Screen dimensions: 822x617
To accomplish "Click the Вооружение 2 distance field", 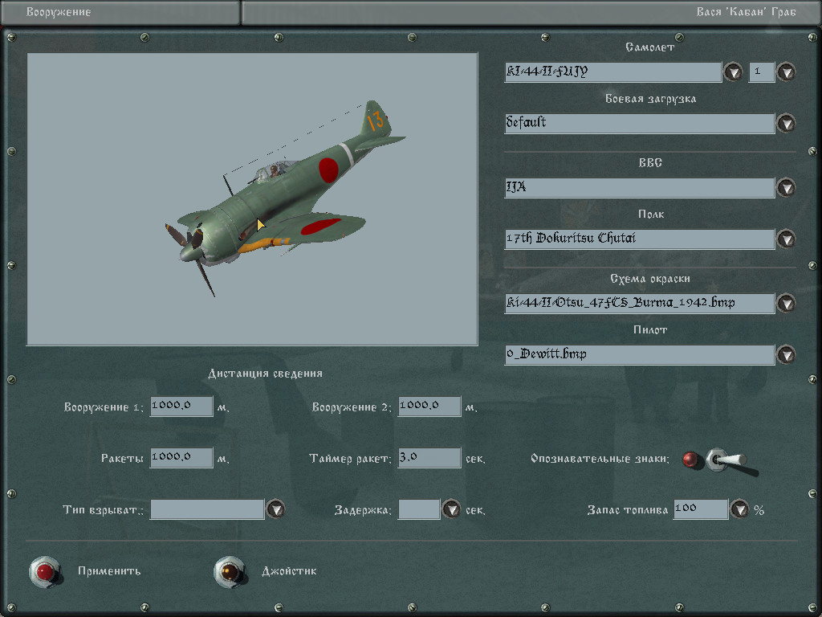I will [x=429, y=407].
